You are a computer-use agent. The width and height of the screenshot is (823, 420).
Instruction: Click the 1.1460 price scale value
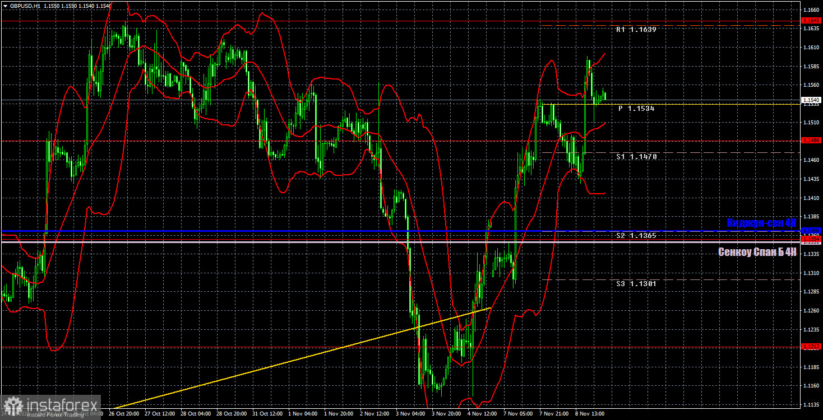812,160
